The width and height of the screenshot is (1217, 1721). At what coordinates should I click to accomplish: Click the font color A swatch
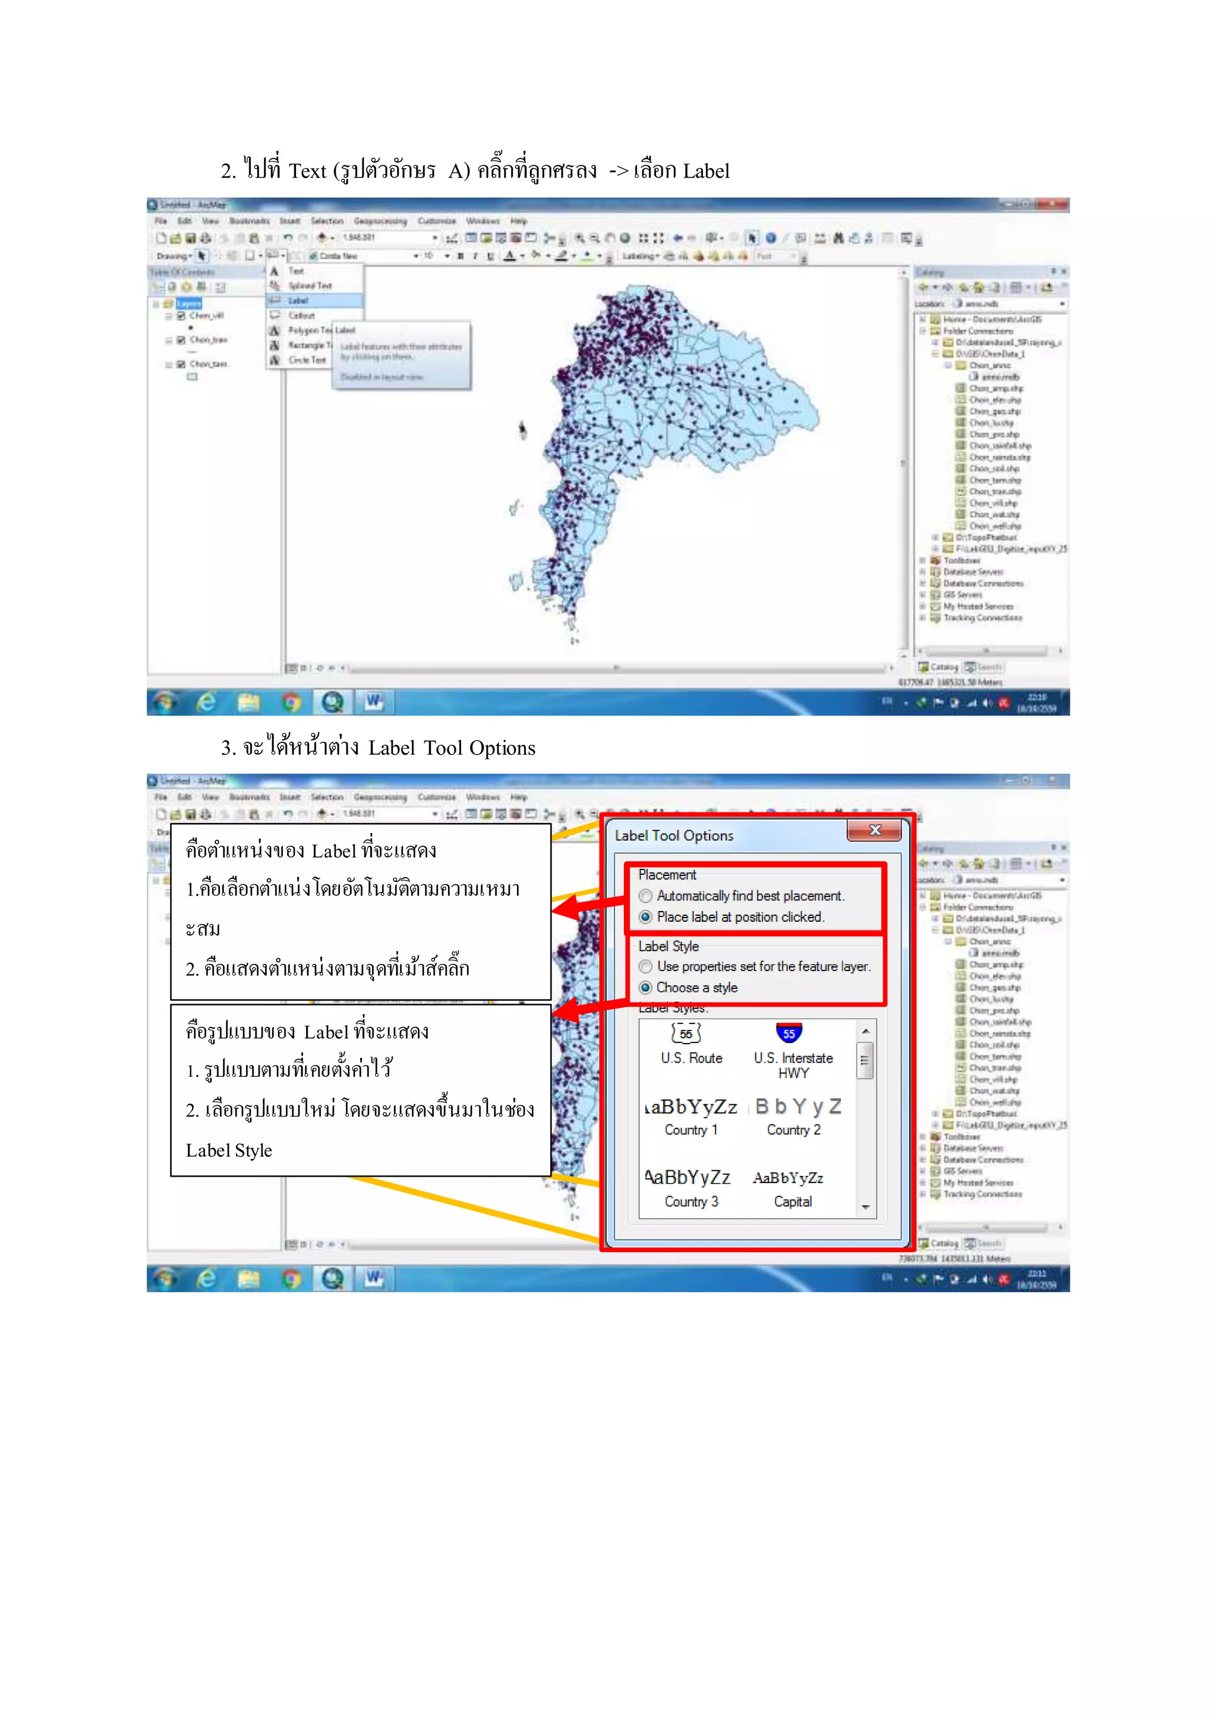pyautogui.click(x=510, y=256)
